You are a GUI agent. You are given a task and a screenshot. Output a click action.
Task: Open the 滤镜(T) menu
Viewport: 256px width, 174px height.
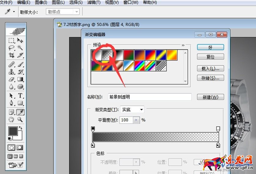(94, 2)
